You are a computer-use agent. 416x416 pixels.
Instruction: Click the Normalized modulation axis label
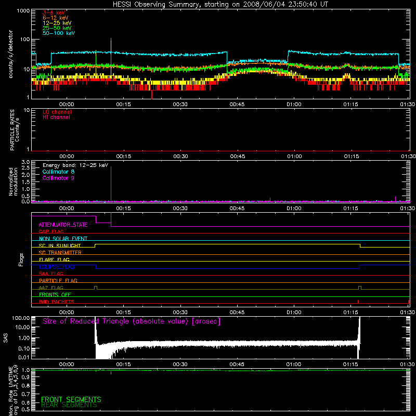(13, 181)
